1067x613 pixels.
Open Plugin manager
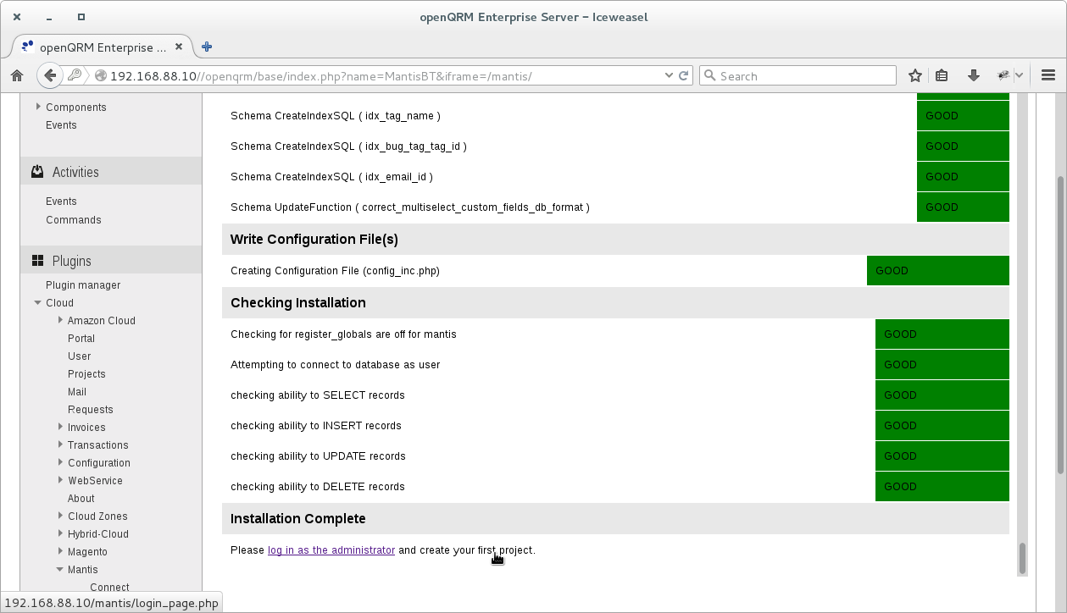point(83,285)
